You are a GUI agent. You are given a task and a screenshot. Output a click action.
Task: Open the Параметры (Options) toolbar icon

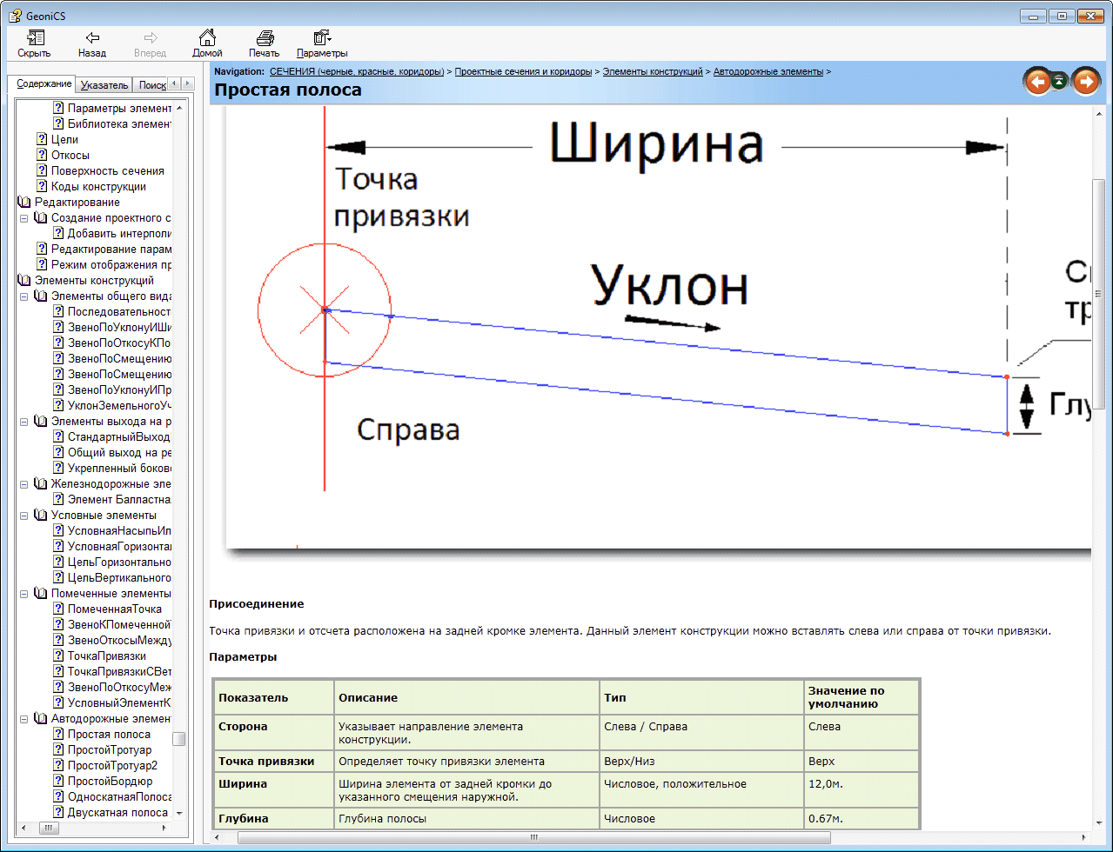(321, 38)
